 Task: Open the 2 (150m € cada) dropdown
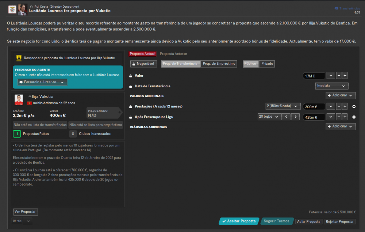click(x=283, y=106)
